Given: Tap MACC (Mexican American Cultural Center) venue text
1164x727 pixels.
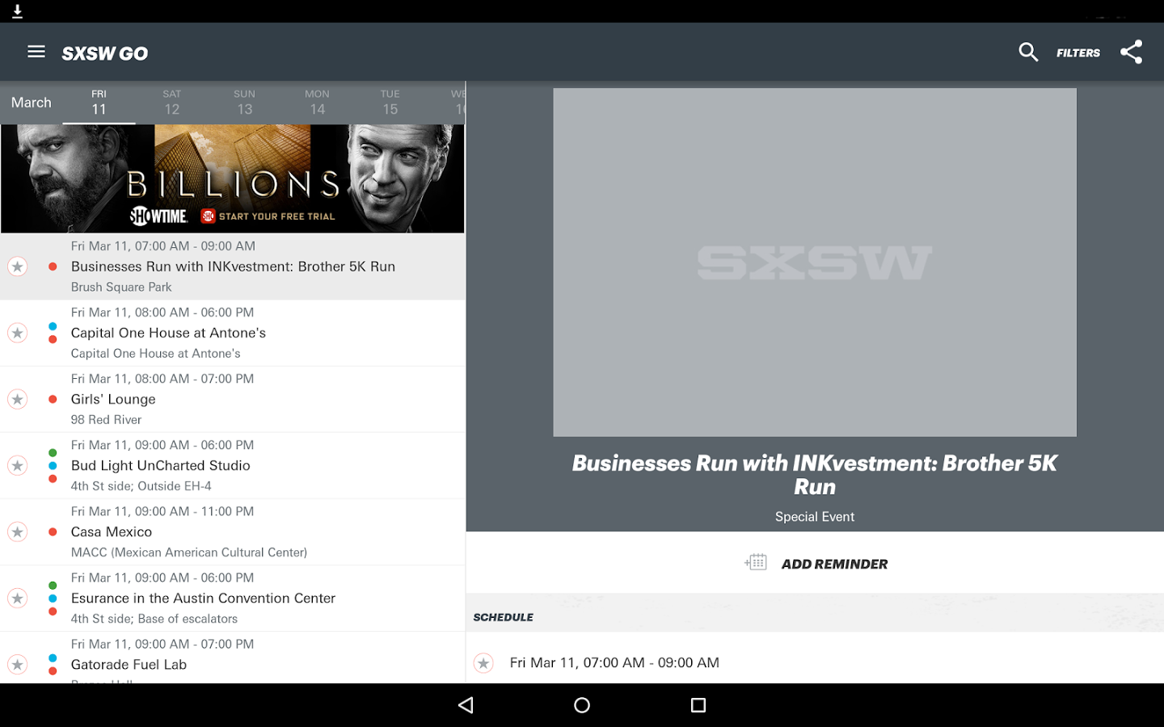Looking at the screenshot, I should click(x=189, y=552).
